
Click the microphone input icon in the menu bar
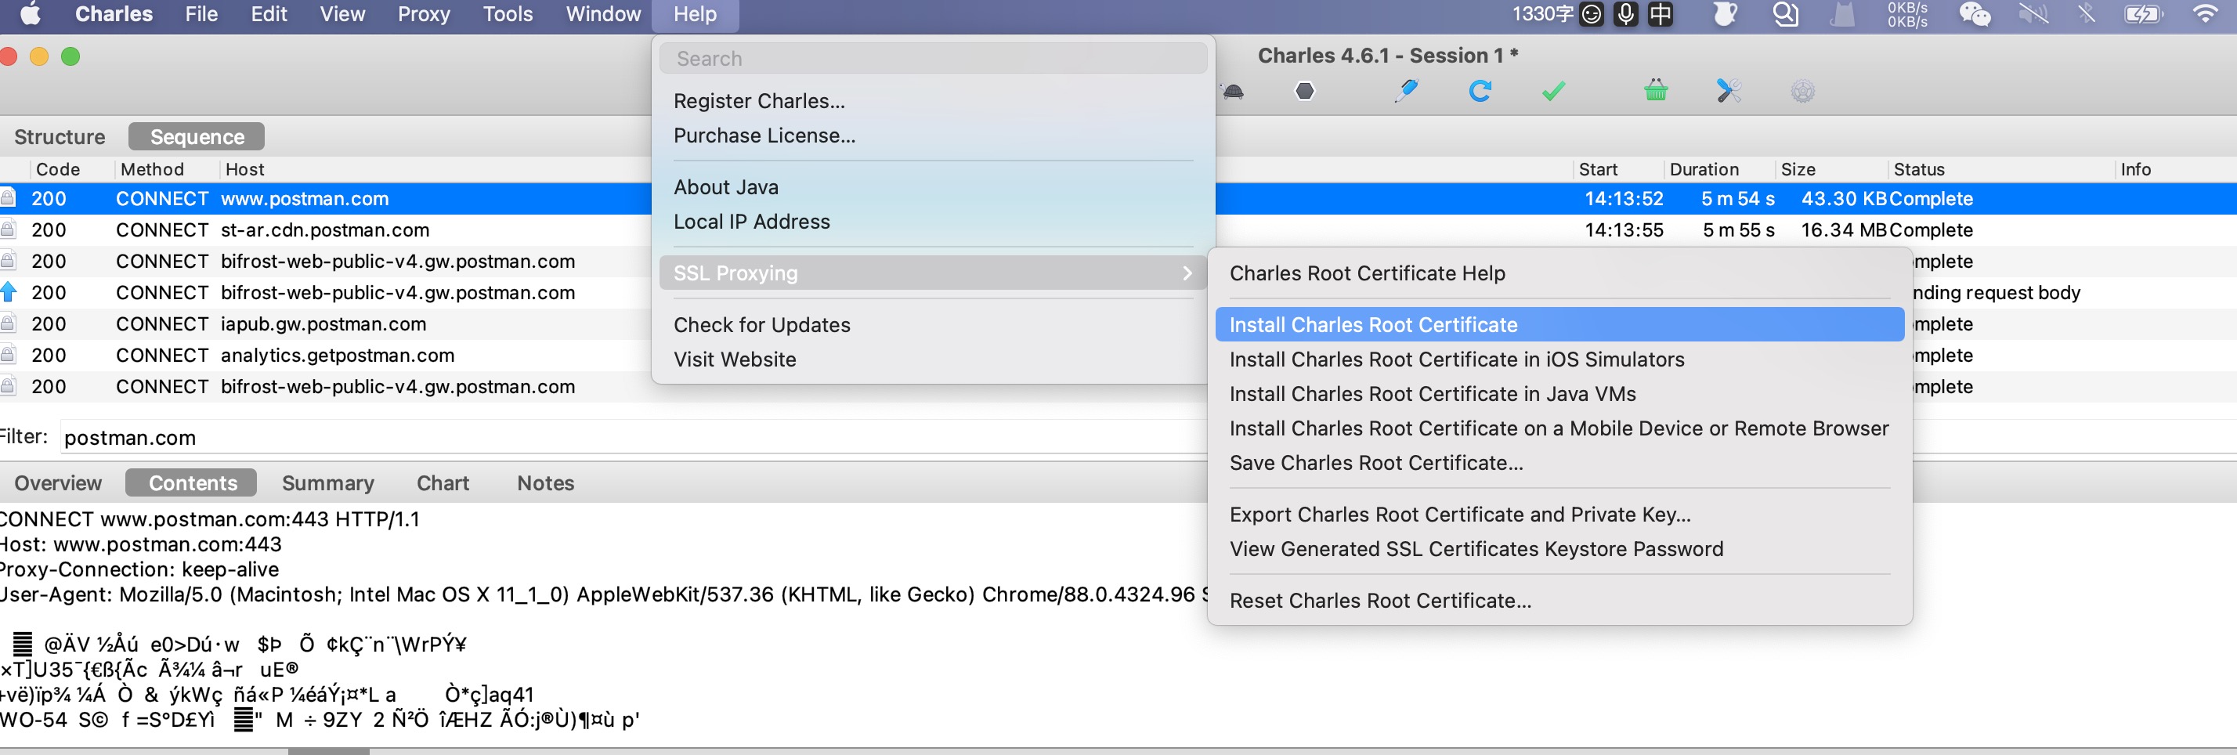1625,15
